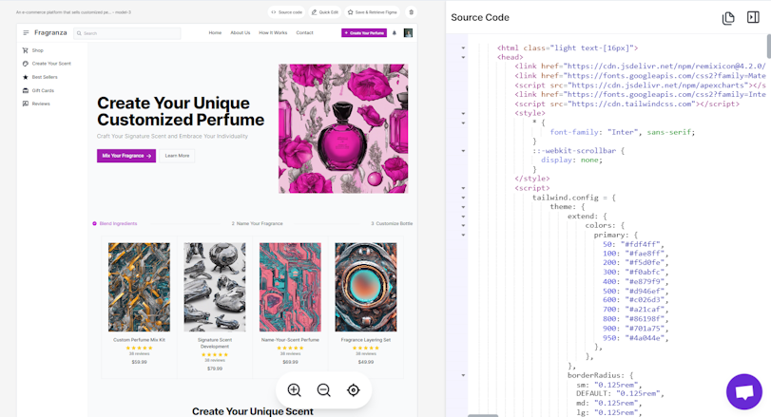Click the display: none code line
Viewport: 771px width, 417px height.
click(x=571, y=161)
